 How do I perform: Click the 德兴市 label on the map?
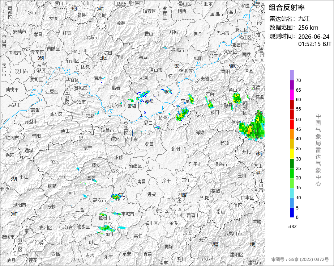click(x=220, y=164)
